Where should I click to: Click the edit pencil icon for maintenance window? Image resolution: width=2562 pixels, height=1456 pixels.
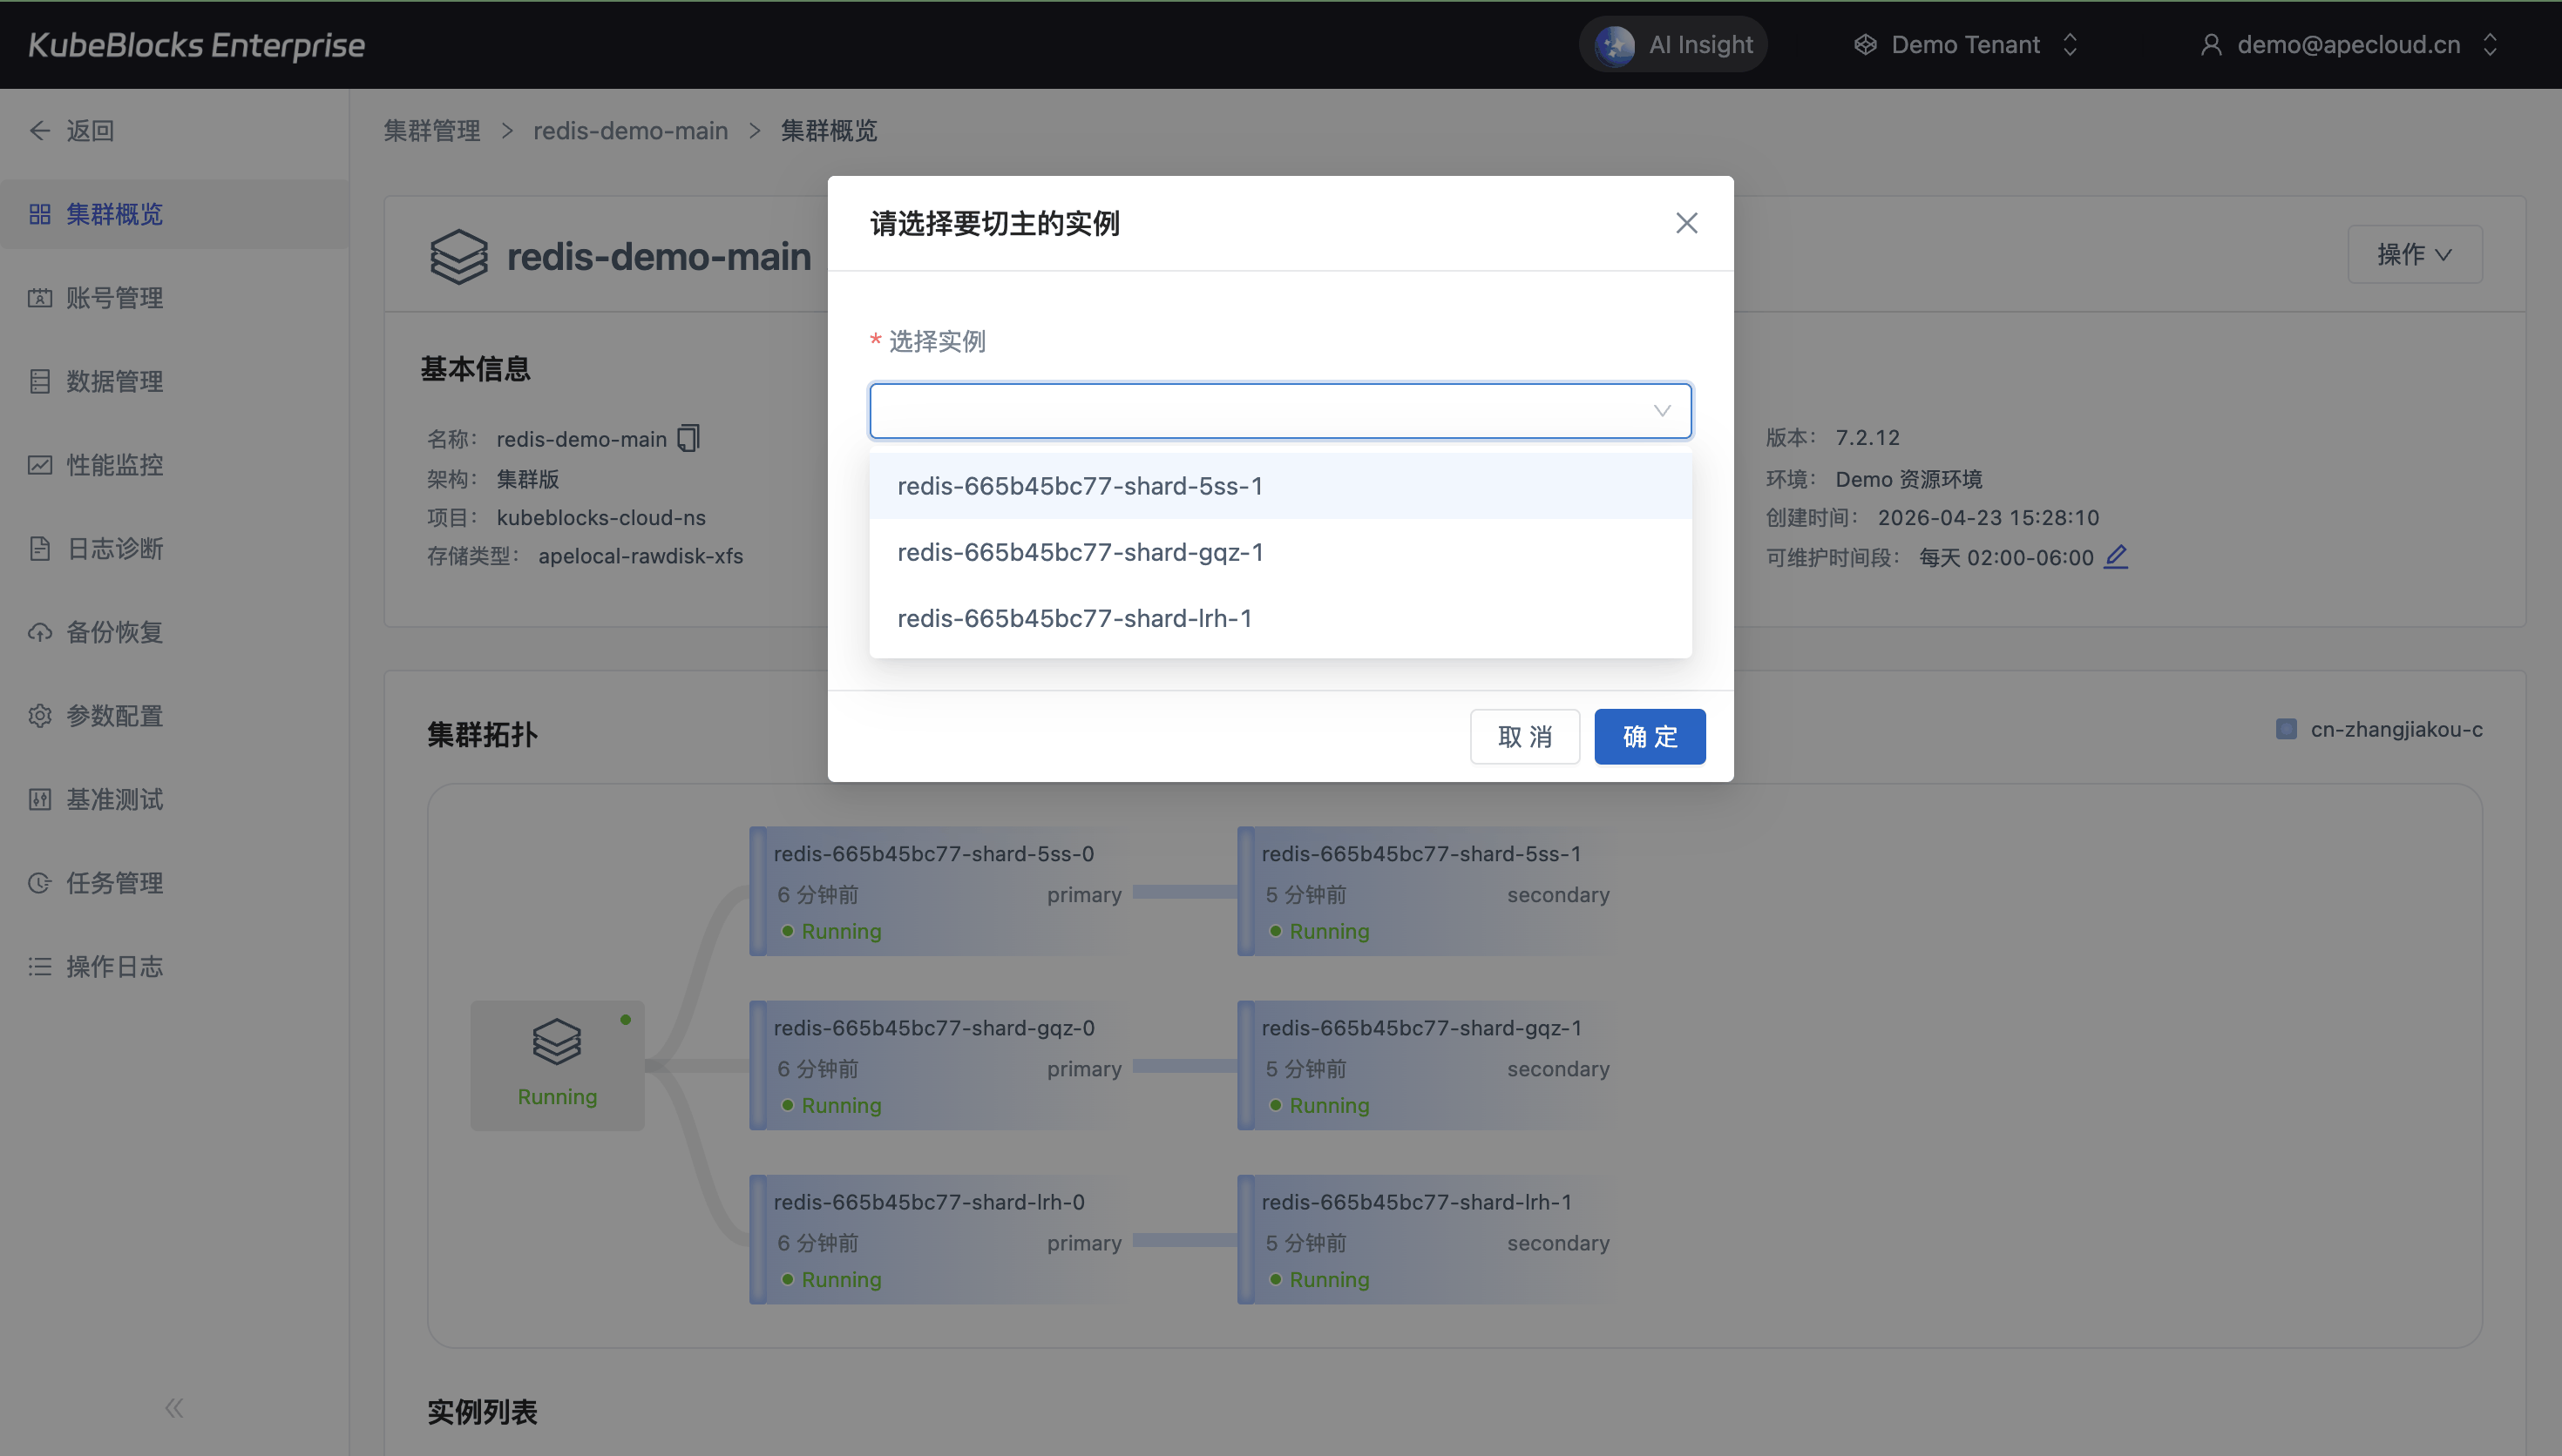(x=2115, y=557)
